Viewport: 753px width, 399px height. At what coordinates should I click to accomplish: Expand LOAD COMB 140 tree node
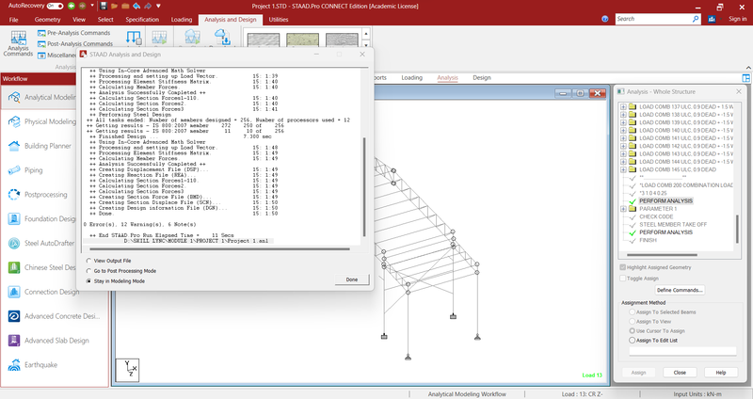coord(623,130)
